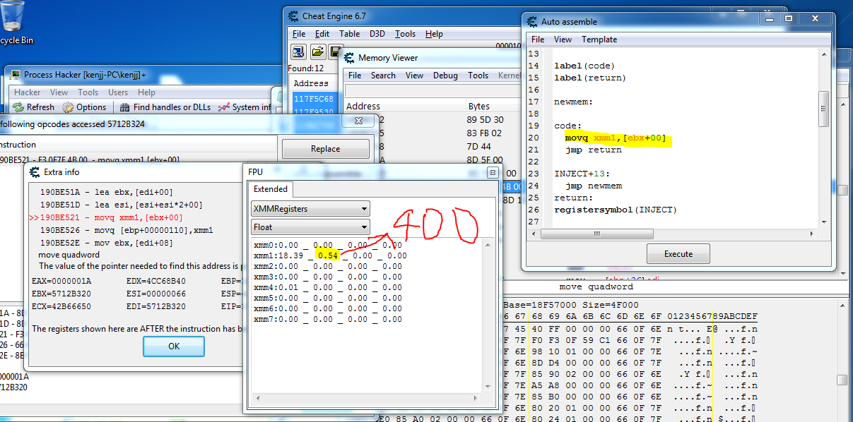Open System information graph icon
This screenshot has width=853, height=422.
(x=223, y=107)
